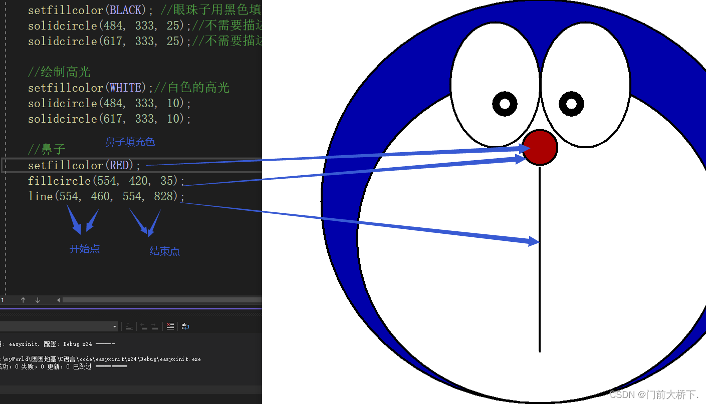706x404 pixels.
Task: Click the setfillcolor(RED) code line
Action: (85, 165)
